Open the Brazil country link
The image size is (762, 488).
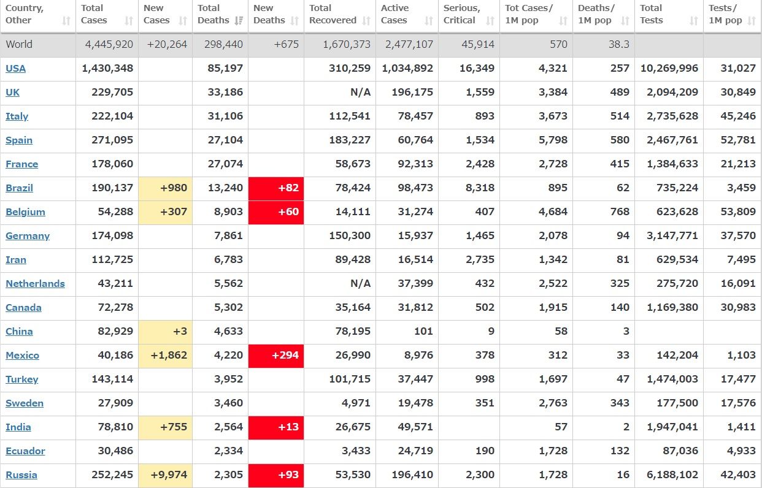(20, 188)
